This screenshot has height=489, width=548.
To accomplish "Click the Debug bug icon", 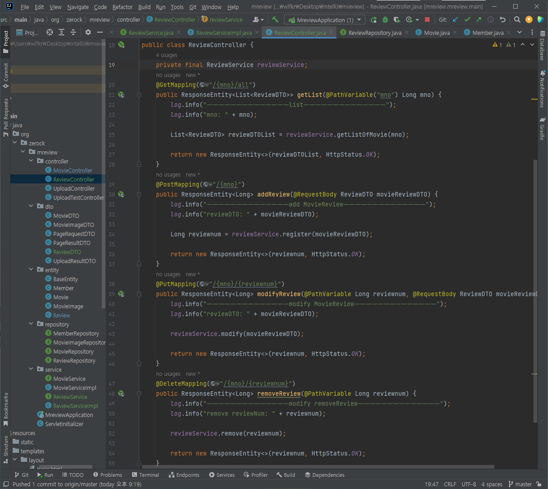I will 385,19.
